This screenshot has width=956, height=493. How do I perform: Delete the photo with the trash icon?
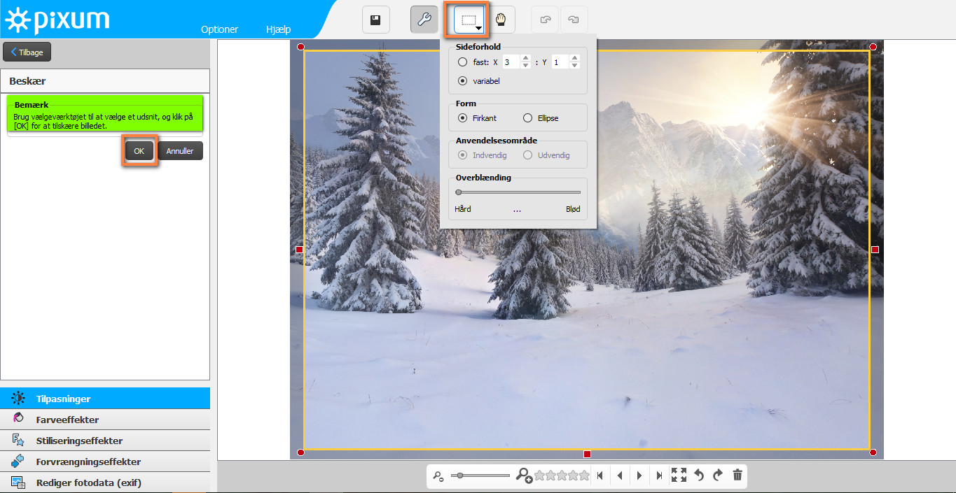(x=737, y=476)
